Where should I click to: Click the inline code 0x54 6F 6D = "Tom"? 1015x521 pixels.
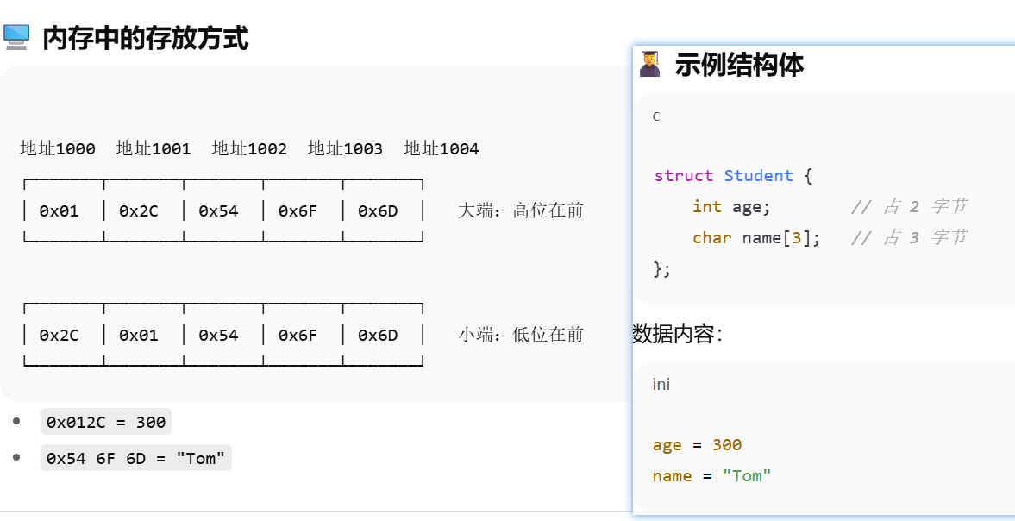[136, 458]
